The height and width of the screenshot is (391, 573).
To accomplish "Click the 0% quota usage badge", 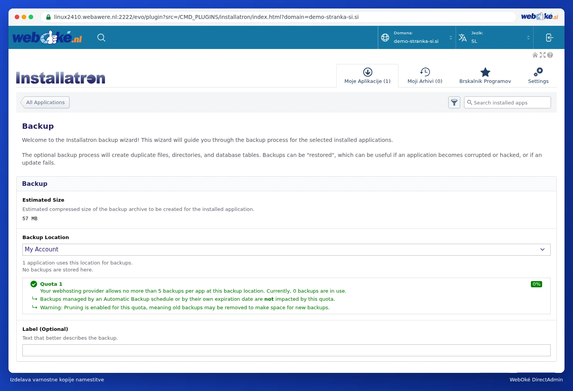I will (536, 284).
